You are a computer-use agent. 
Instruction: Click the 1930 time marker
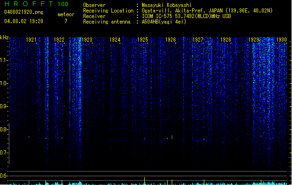281,39
